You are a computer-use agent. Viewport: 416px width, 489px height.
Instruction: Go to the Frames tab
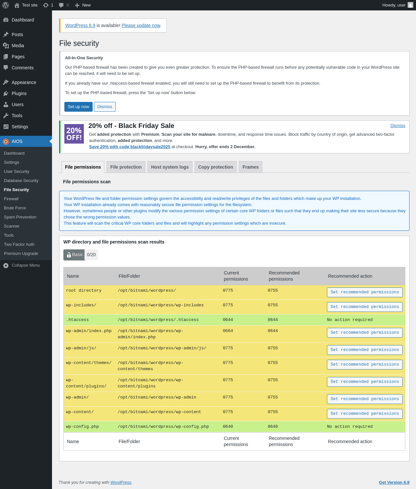[x=251, y=167]
